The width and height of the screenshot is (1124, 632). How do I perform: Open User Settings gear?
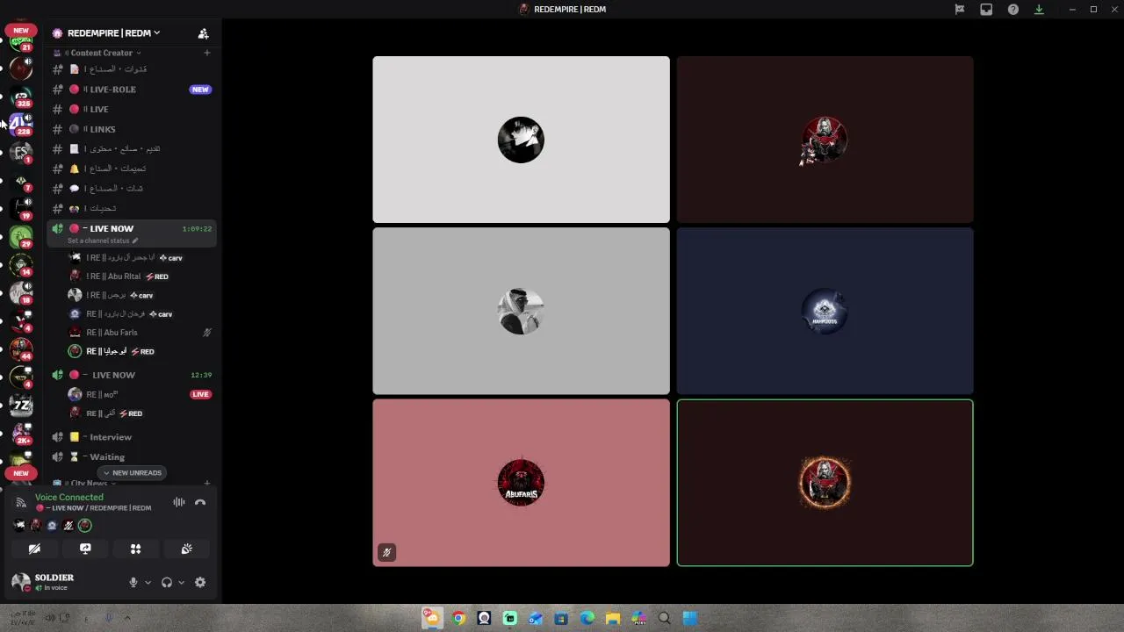tap(200, 582)
